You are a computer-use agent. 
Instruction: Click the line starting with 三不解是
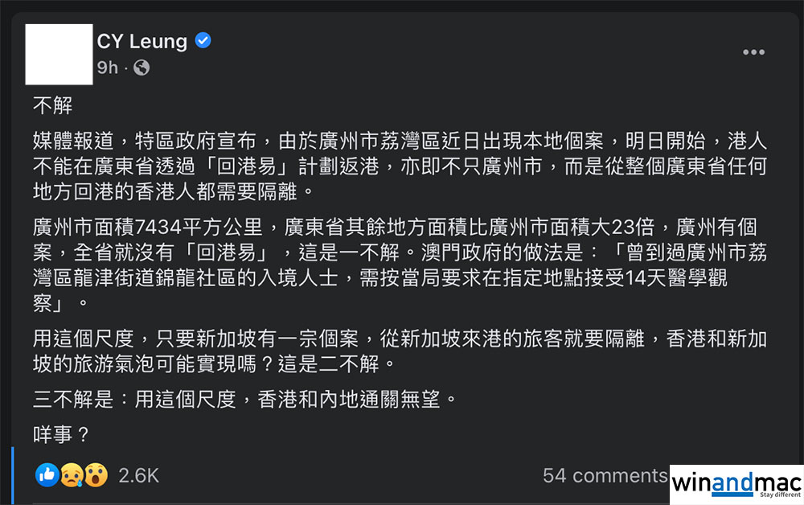click(249, 399)
